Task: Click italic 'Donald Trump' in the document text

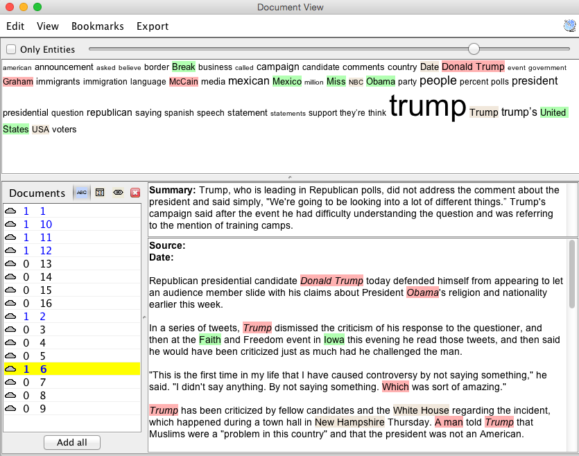Action: pyautogui.click(x=331, y=281)
